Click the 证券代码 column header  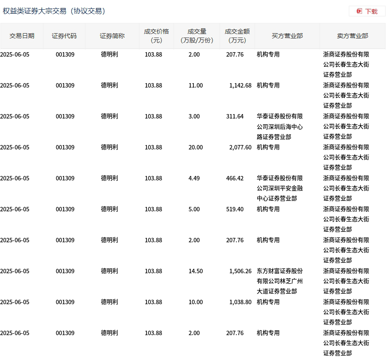tap(64, 36)
